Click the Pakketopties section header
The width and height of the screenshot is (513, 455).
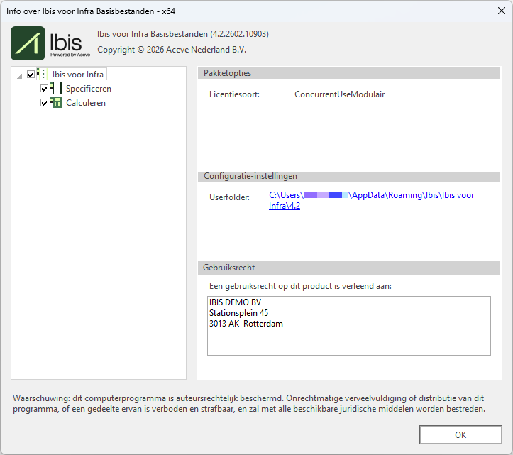pos(348,73)
